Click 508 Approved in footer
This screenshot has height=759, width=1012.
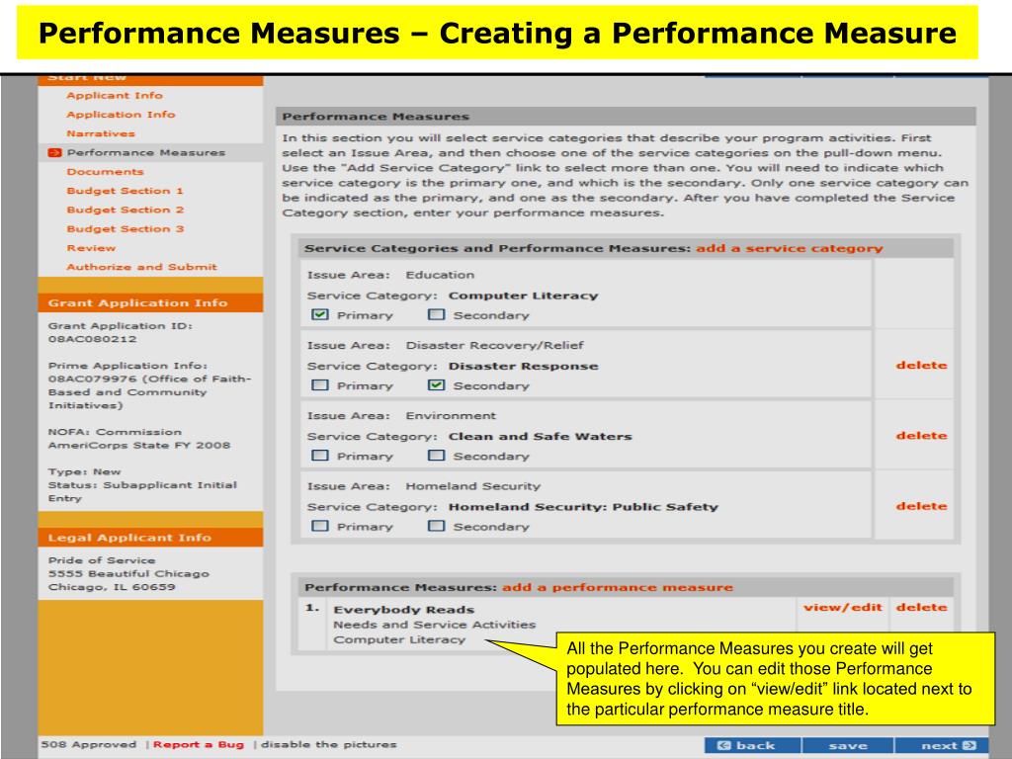(x=88, y=745)
